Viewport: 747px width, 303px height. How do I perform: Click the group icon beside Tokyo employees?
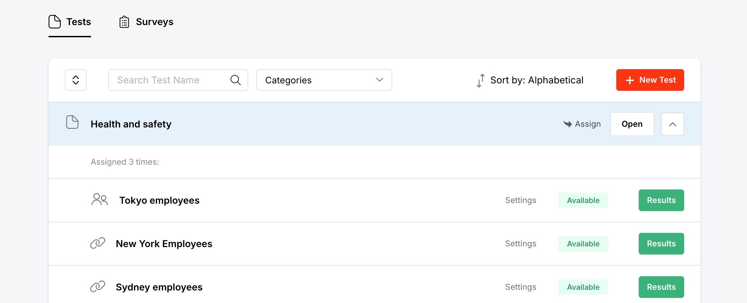[x=99, y=200]
